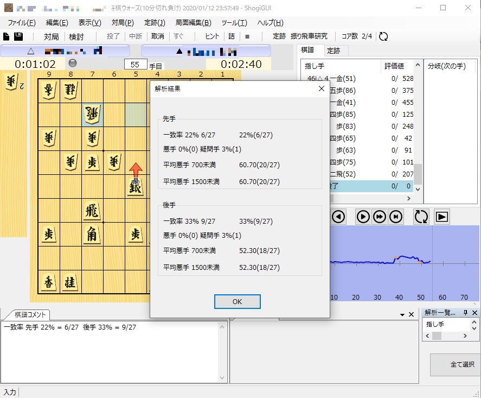Select the 銀 piece under the red arrow
This screenshot has width=481, height=398.
point(135,186)
